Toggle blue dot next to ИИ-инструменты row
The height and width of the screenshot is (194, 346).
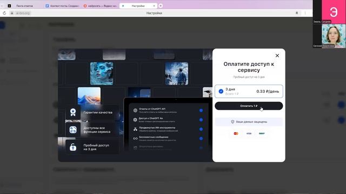point(201,129)
